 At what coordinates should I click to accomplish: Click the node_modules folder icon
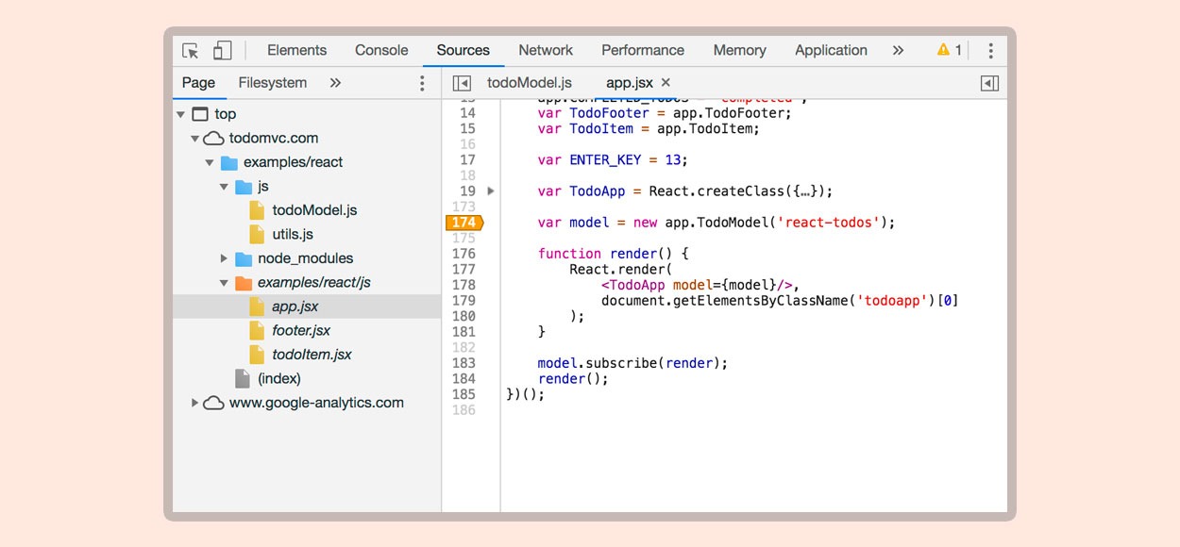coord(244,258)
